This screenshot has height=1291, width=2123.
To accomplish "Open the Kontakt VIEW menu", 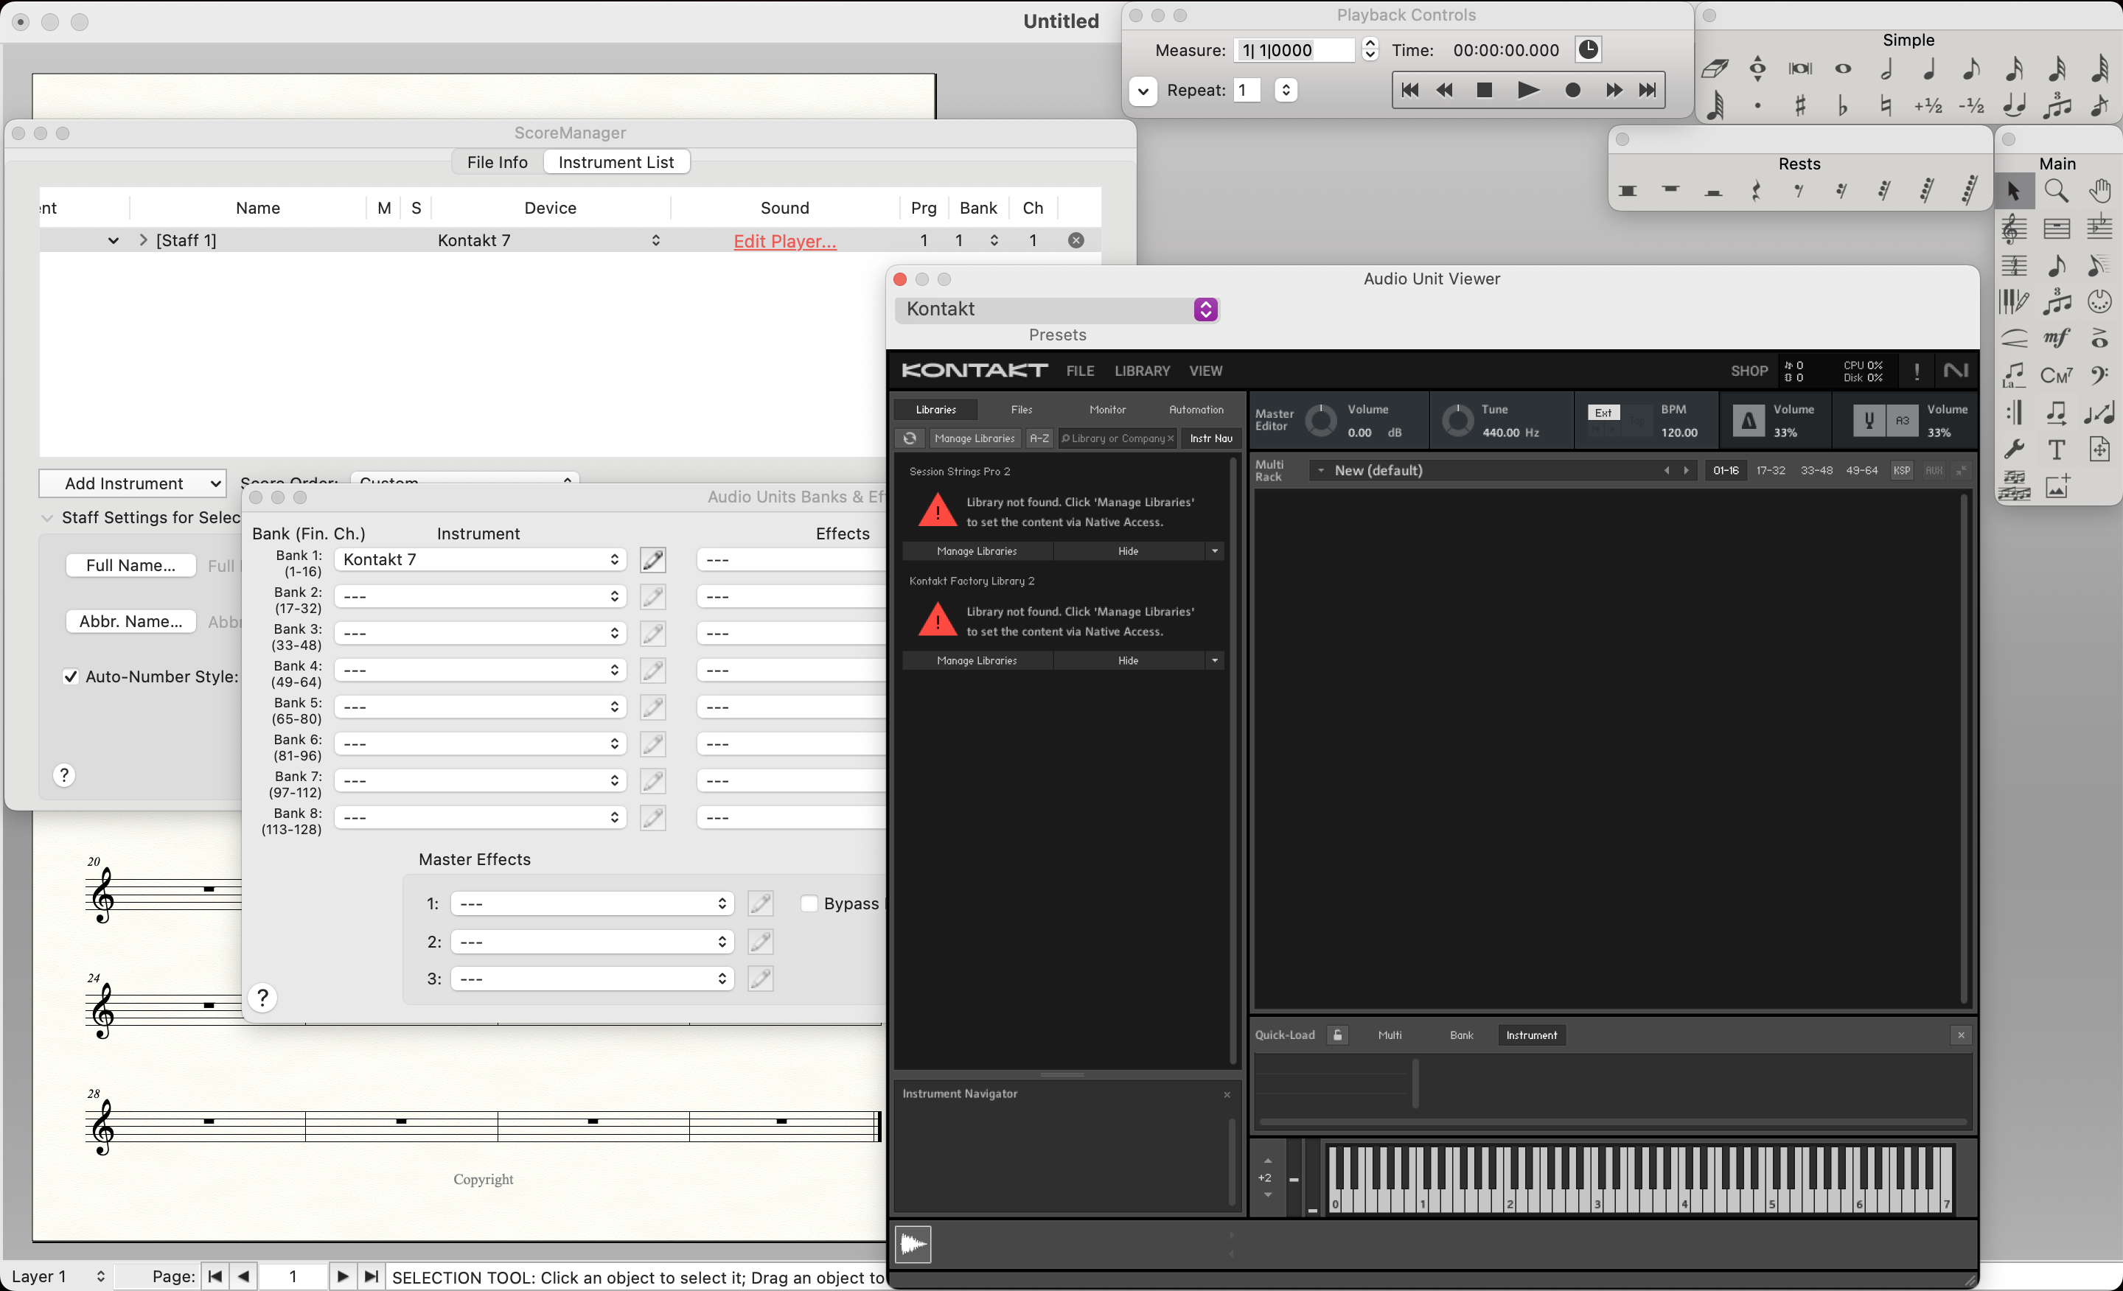I will pyautogui.click(x=1205, y=371).
